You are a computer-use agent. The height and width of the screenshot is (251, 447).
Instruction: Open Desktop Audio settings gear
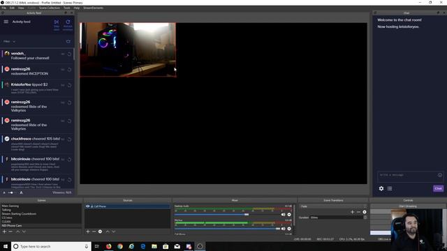coord(289,215)
